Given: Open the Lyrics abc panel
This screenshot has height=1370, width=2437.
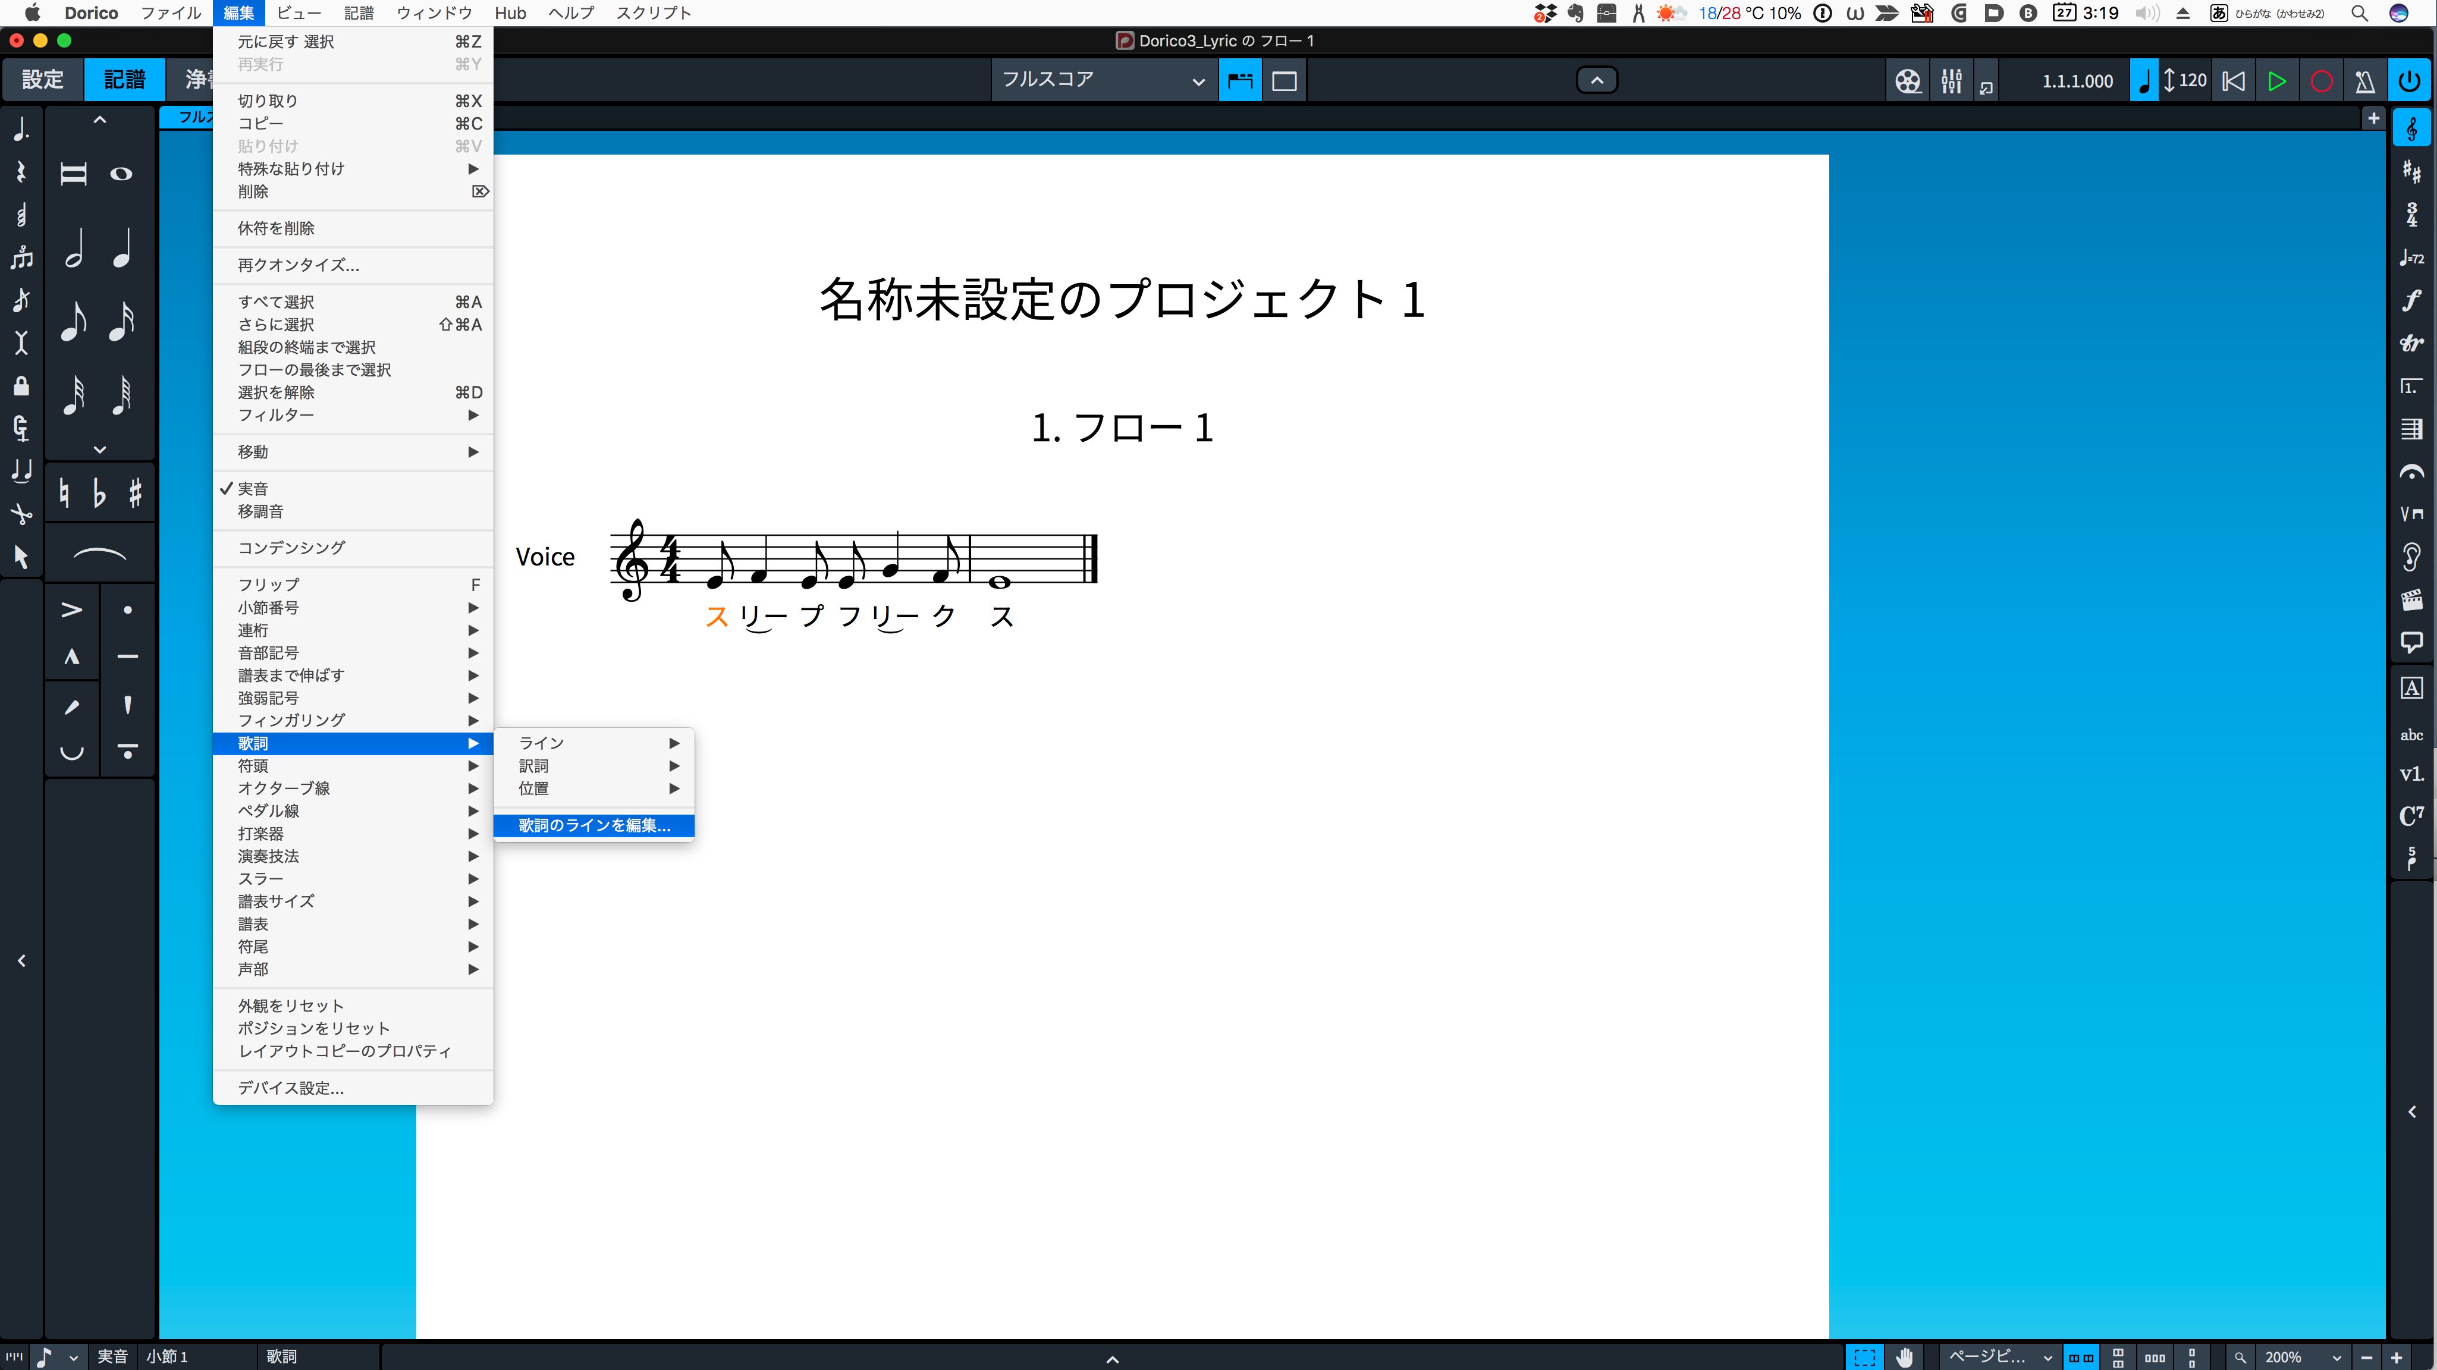Looking at the screenshot, I should tap(2411, 734).
